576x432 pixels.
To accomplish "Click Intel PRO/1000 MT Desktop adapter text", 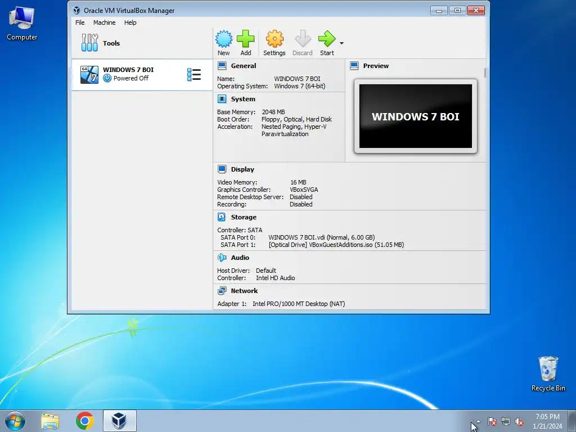I will [299, 304].
